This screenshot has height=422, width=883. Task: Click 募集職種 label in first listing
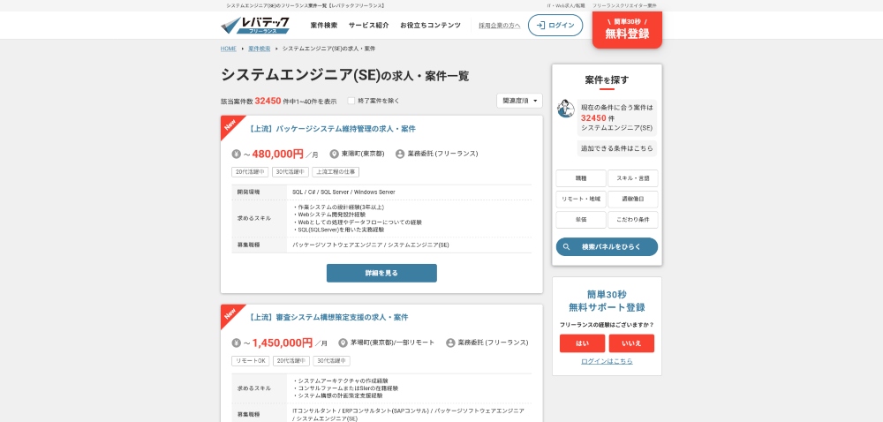tap(248, 245)
